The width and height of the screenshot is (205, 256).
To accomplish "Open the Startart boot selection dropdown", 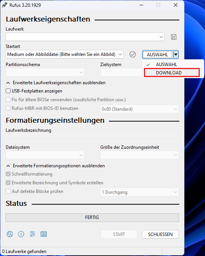I will click(64, 54).
